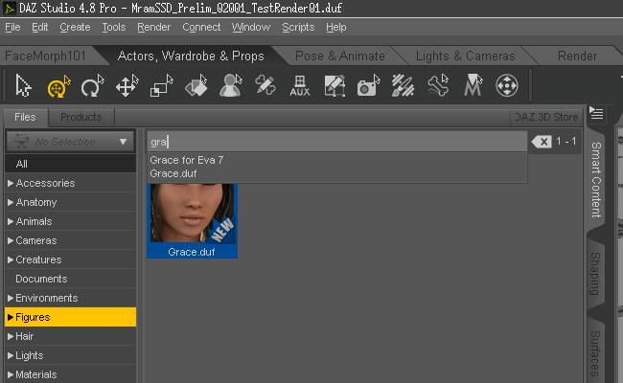
Task: Open the Window menu
Action: click(251, 27)
